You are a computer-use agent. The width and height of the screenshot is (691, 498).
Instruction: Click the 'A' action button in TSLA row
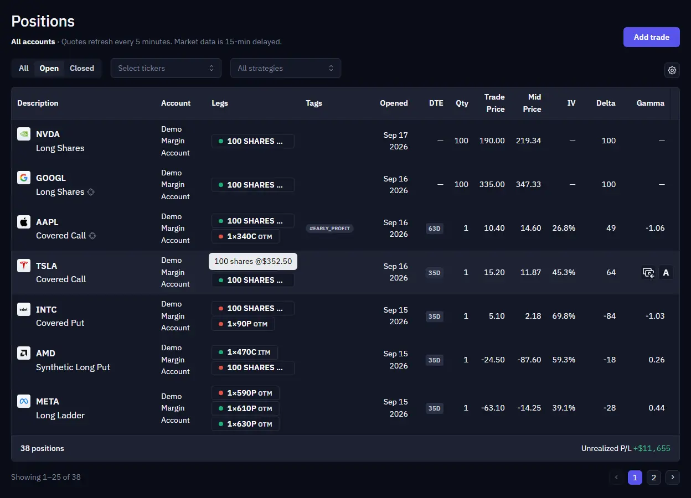[666, 272]
